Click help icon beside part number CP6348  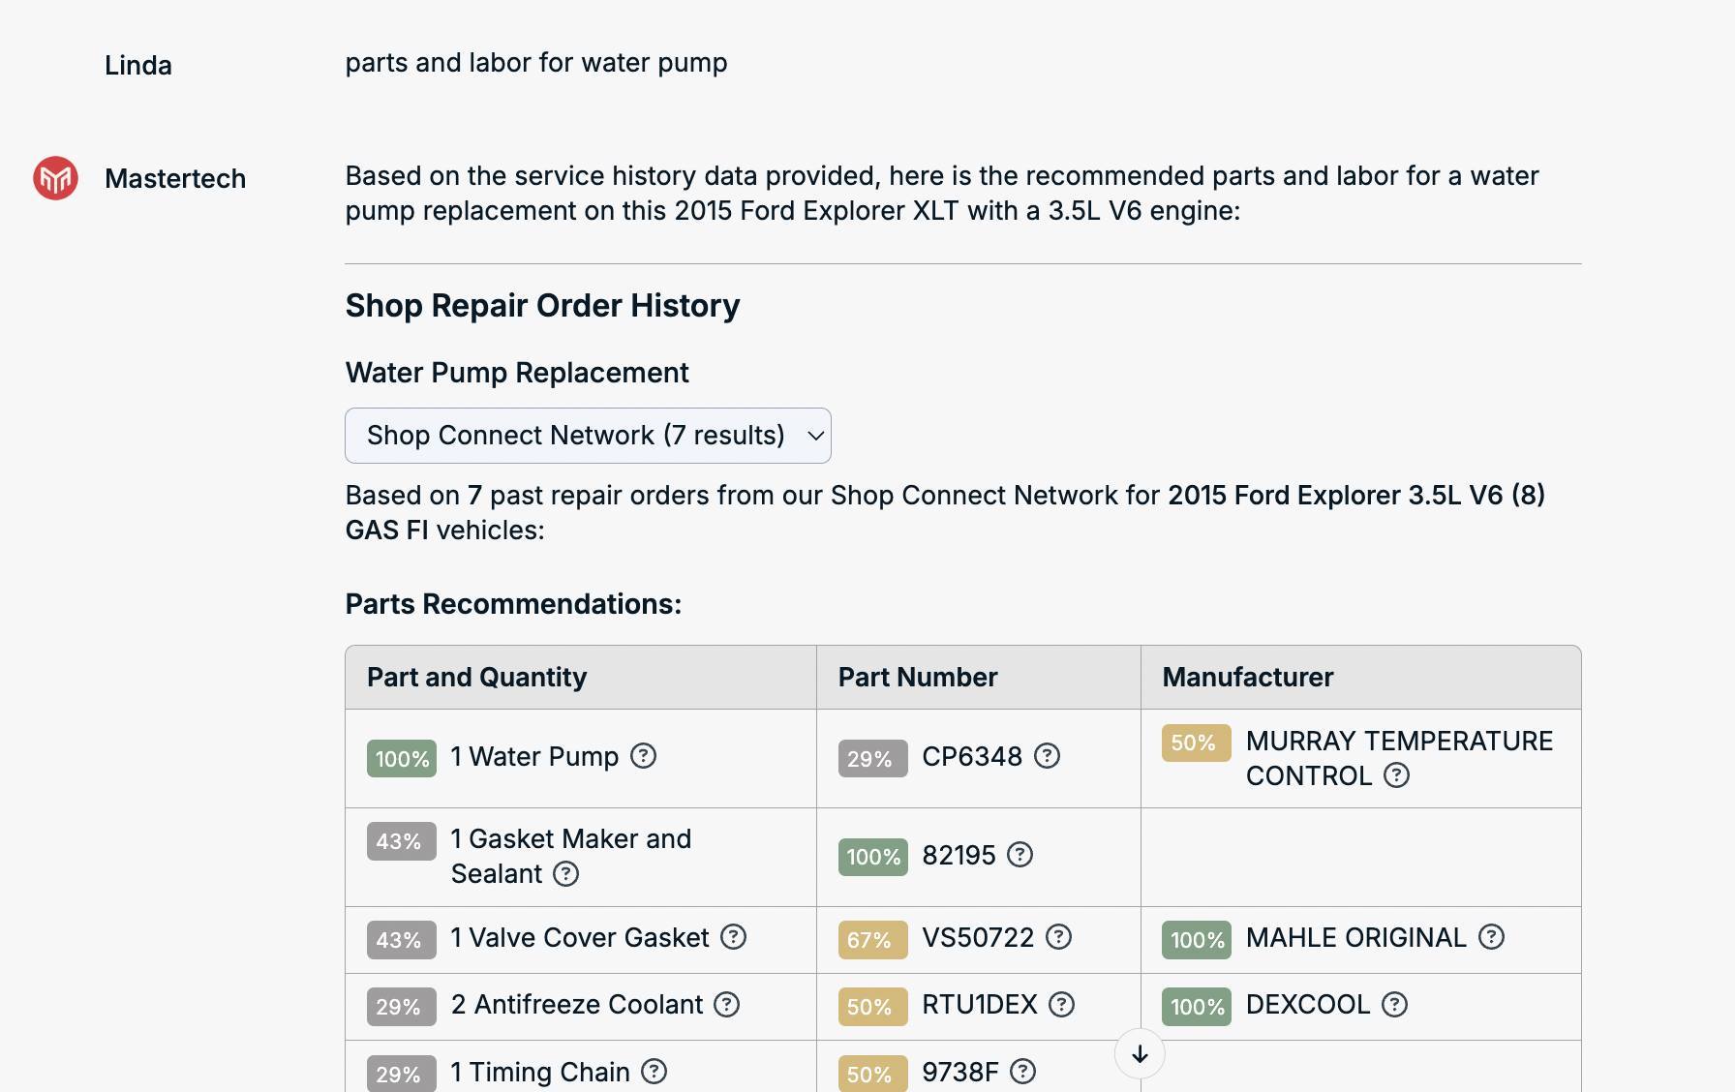click(1047, 755)
